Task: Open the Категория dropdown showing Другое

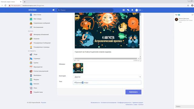Action: [x=107, y=77]
